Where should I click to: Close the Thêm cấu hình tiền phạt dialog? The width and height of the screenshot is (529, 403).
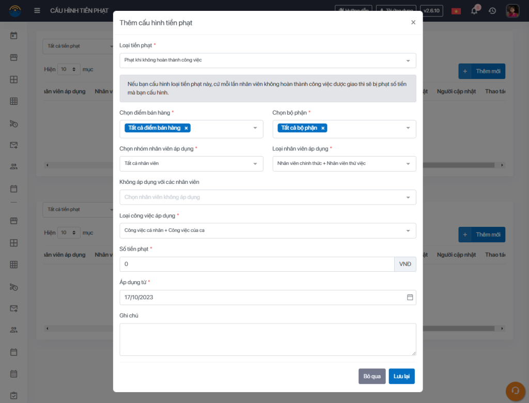point(413,22)
